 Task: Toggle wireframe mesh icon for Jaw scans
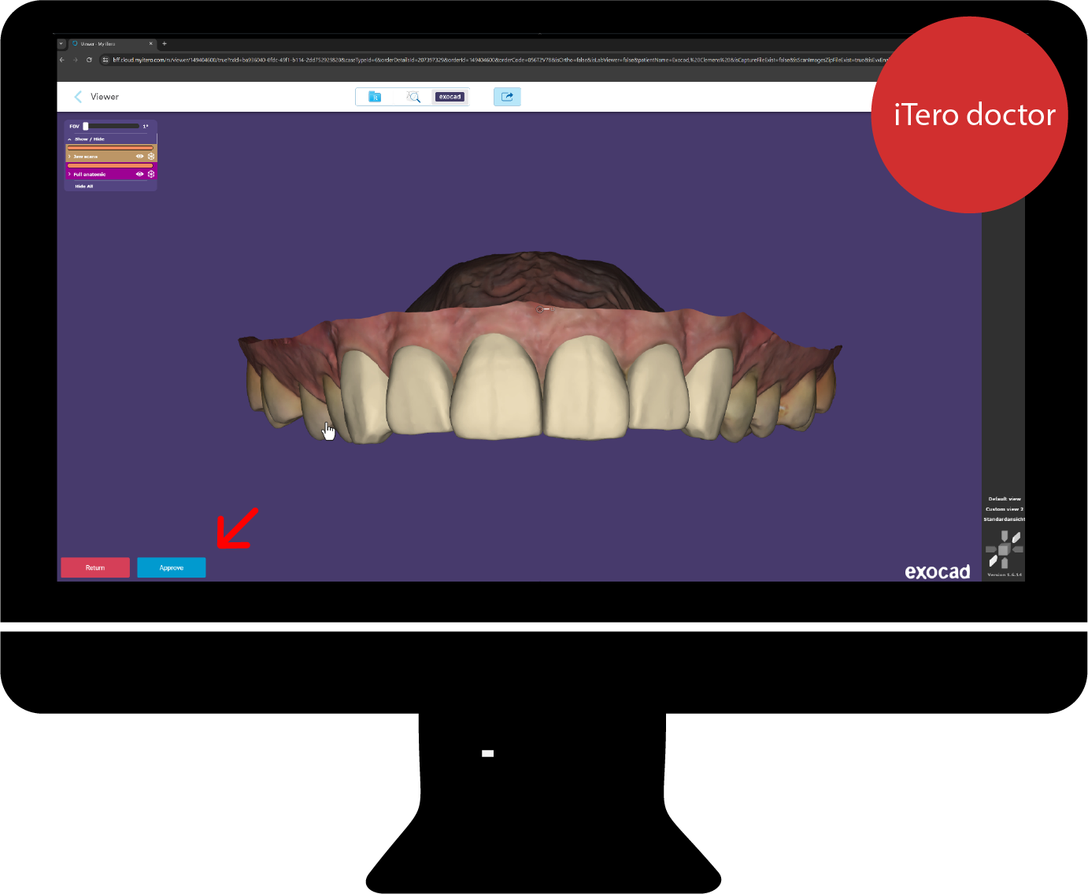tap(151, 157)
